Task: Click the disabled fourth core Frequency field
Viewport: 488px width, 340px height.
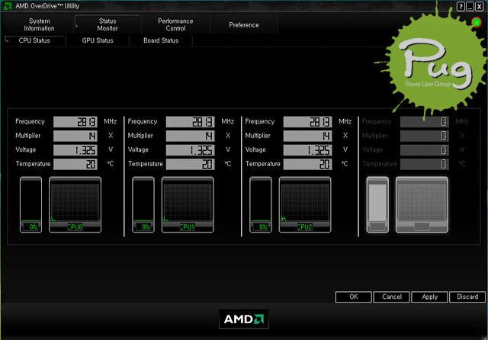Action: click(425, 122)
